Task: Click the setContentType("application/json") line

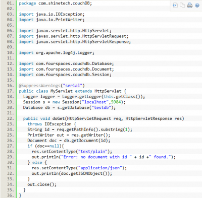Action: coord(79,168)
